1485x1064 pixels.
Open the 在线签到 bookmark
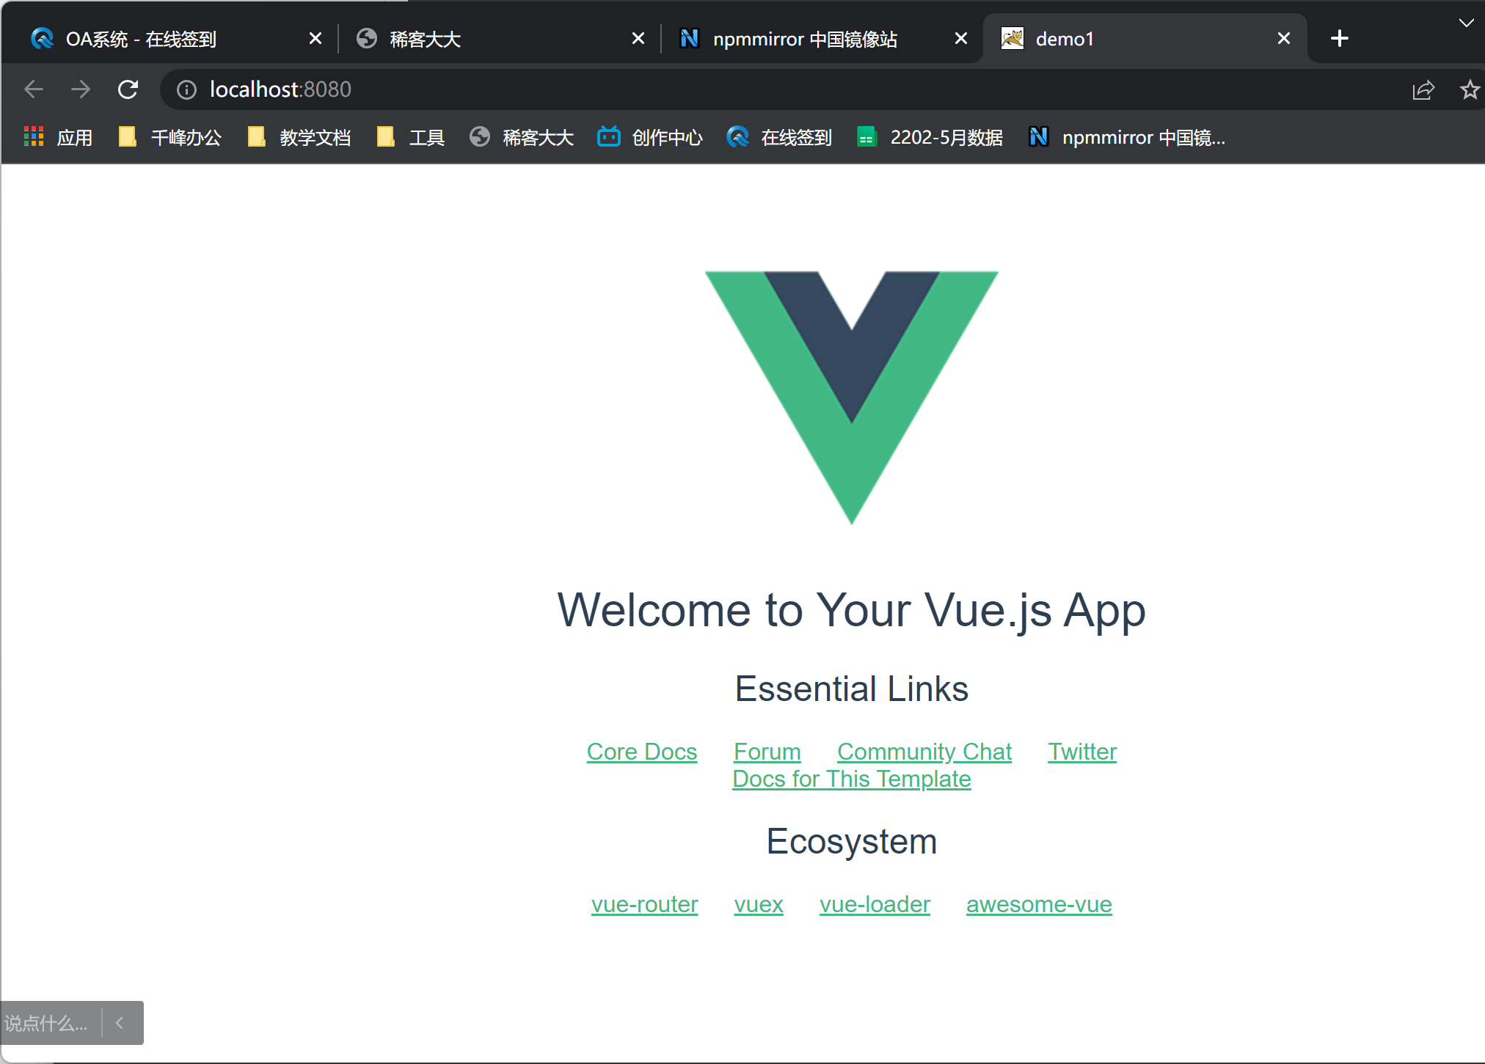pos(779,137)
